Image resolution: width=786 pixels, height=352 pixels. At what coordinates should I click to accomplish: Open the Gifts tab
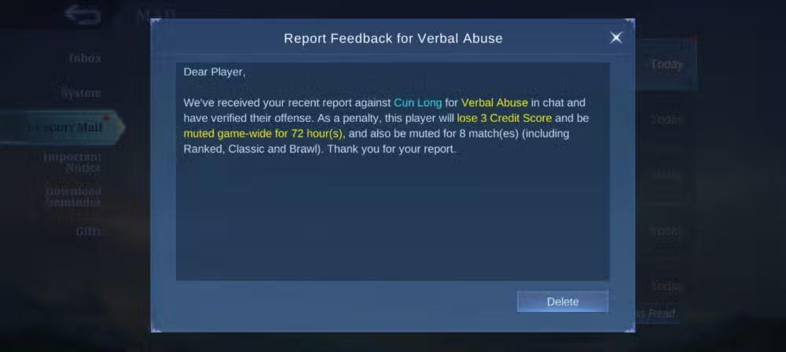[x=88, y=231]
